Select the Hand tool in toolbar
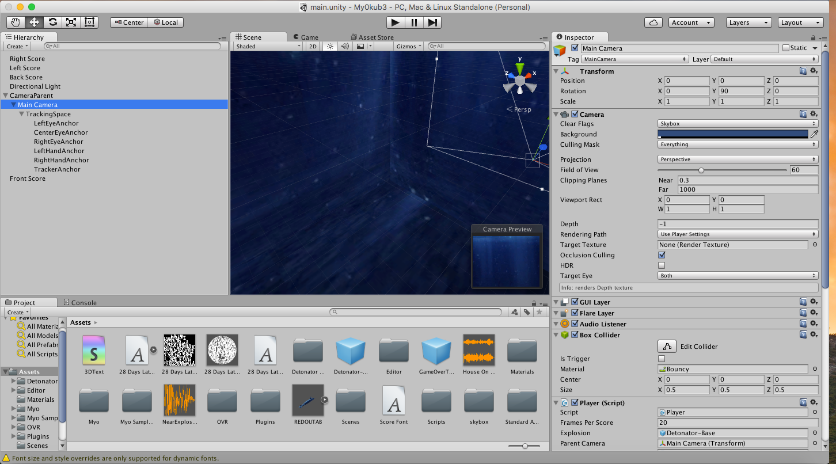 pos(16,22)
